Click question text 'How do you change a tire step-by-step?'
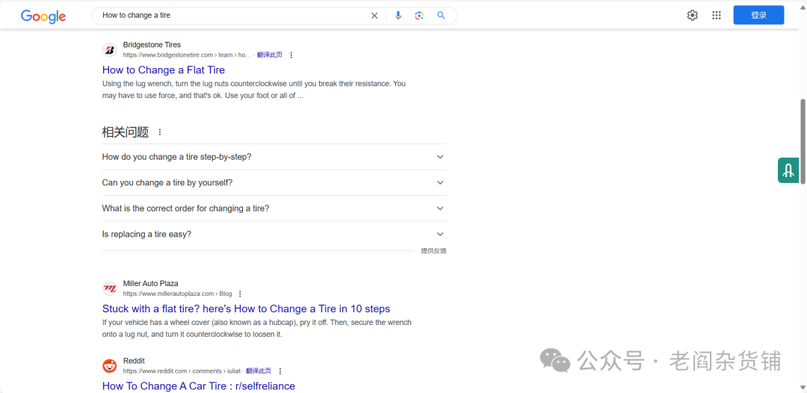Screen dimensions: 807x393 [x=176, y=157]
